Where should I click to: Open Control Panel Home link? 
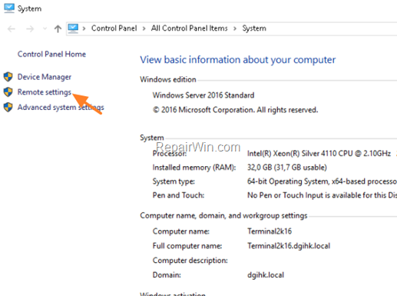pos(51,54)
